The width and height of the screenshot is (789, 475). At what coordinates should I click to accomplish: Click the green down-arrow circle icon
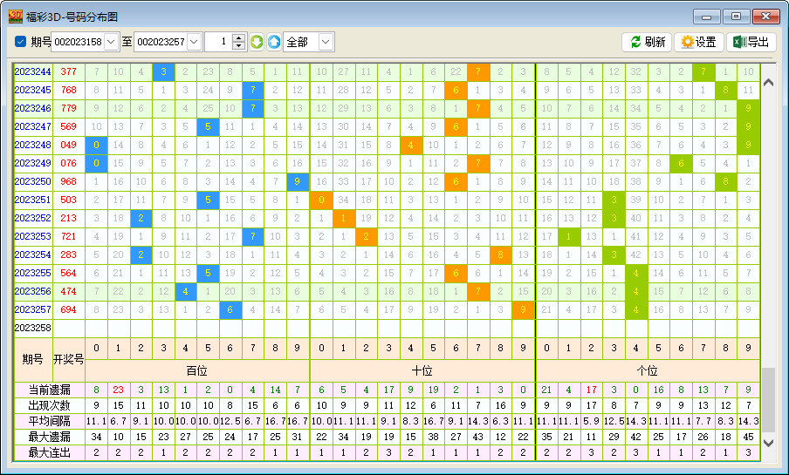(257, 42)
